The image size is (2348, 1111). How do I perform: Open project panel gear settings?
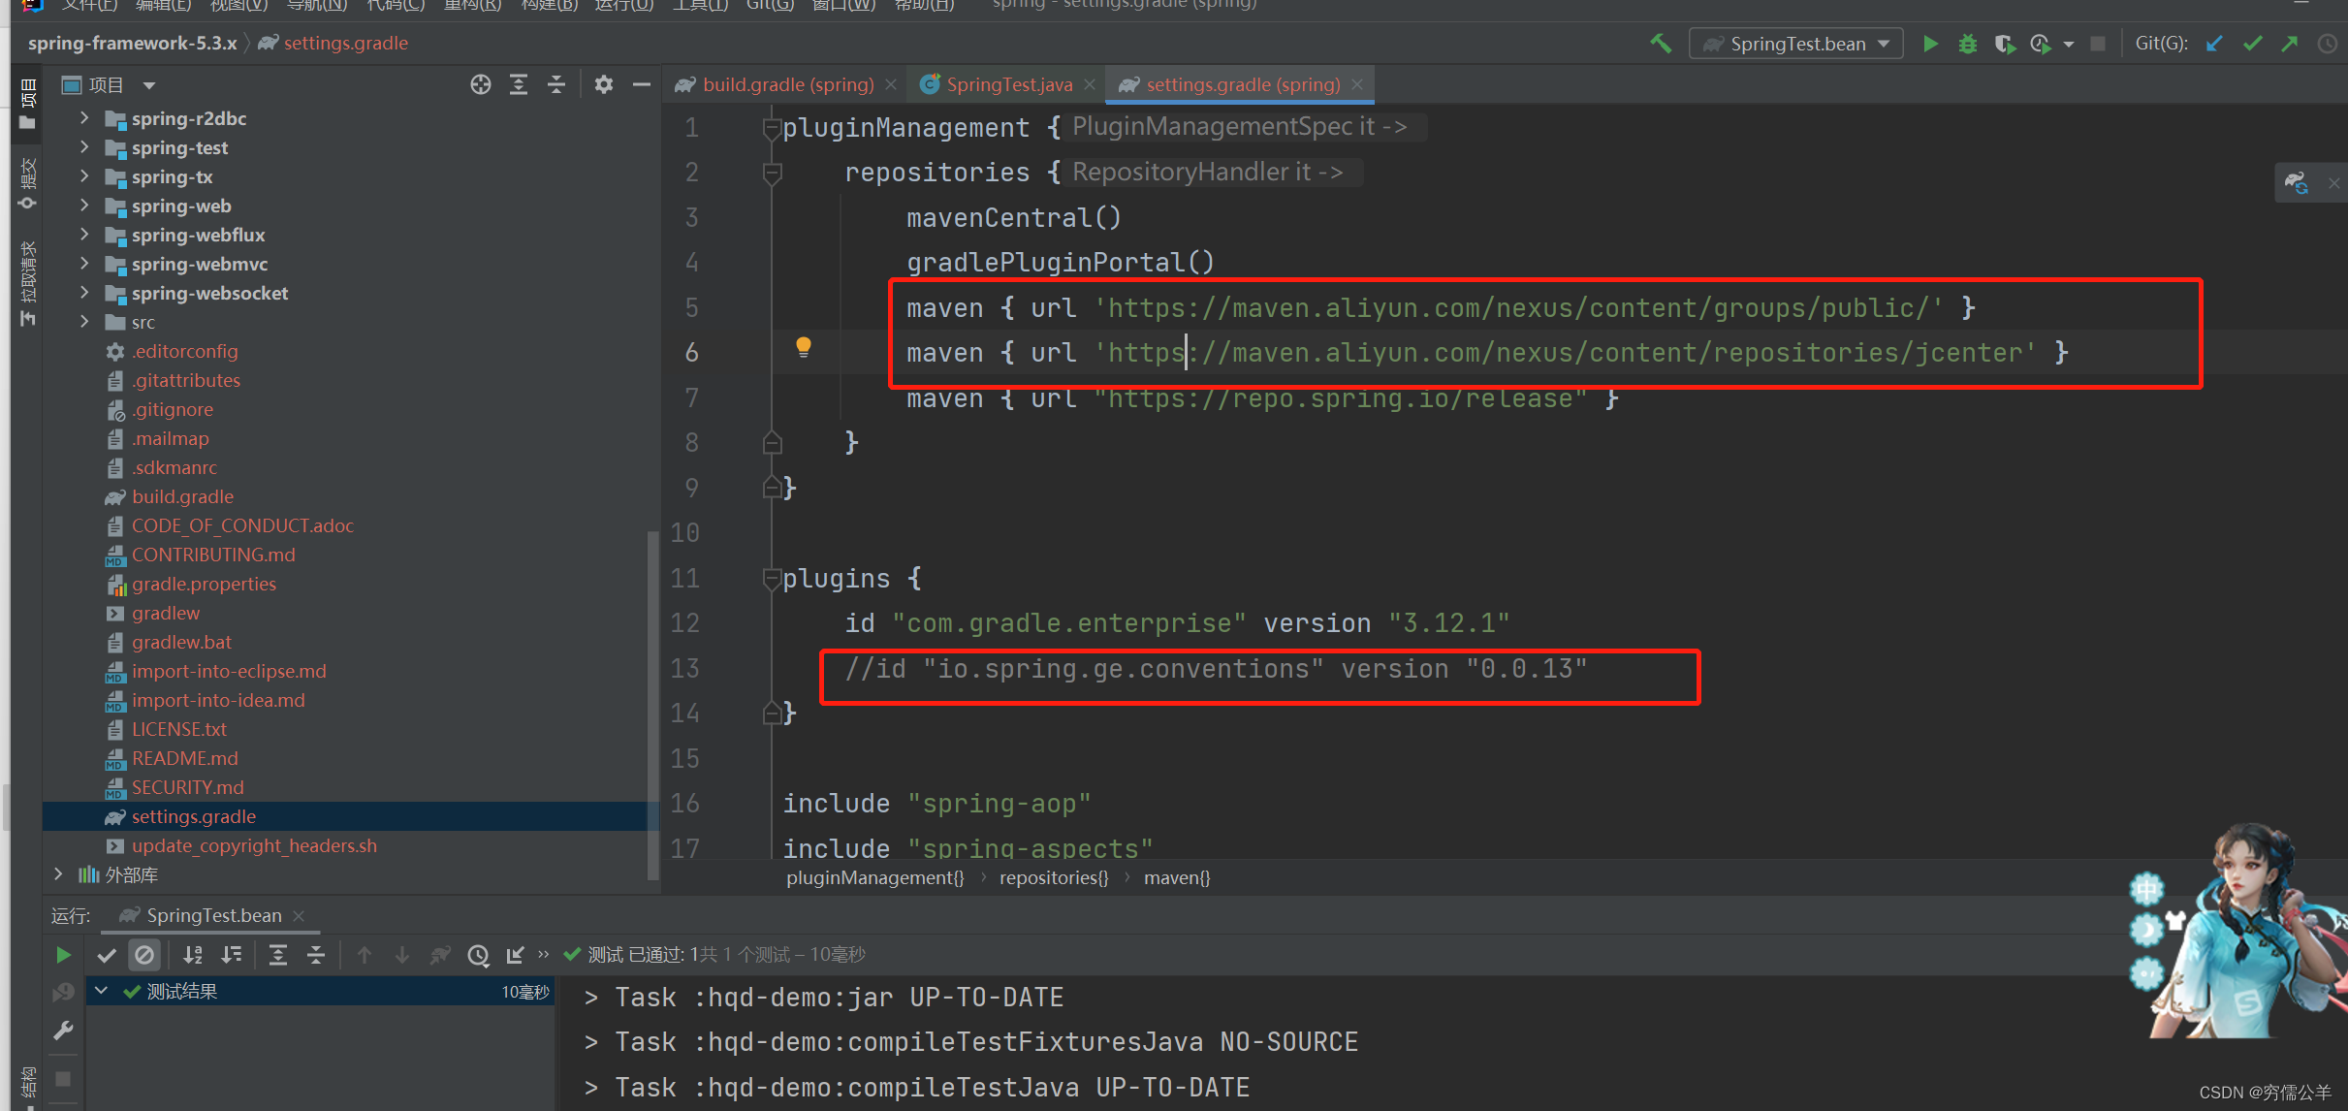click(603, 85)
